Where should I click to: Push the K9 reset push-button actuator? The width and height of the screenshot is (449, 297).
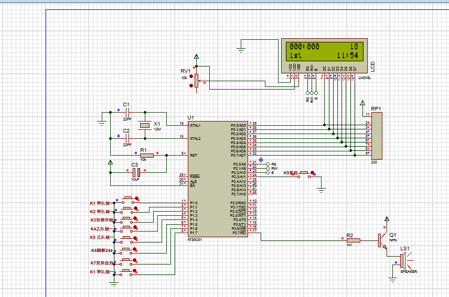pyautogui.click(x=304, y=173)
